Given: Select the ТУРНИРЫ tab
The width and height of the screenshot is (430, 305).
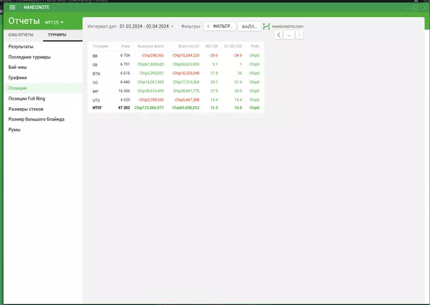Looking at the screenshot, I should click(57, 35).
